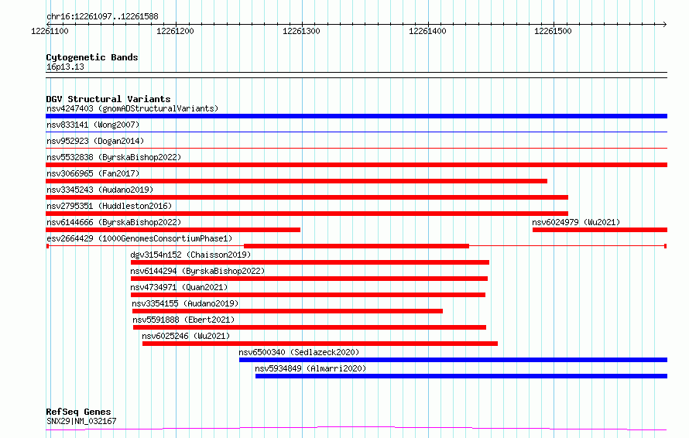689x438 pixels.
Task: Select the nsv833141 (Wong2007) label
Action: pos(93,125)
